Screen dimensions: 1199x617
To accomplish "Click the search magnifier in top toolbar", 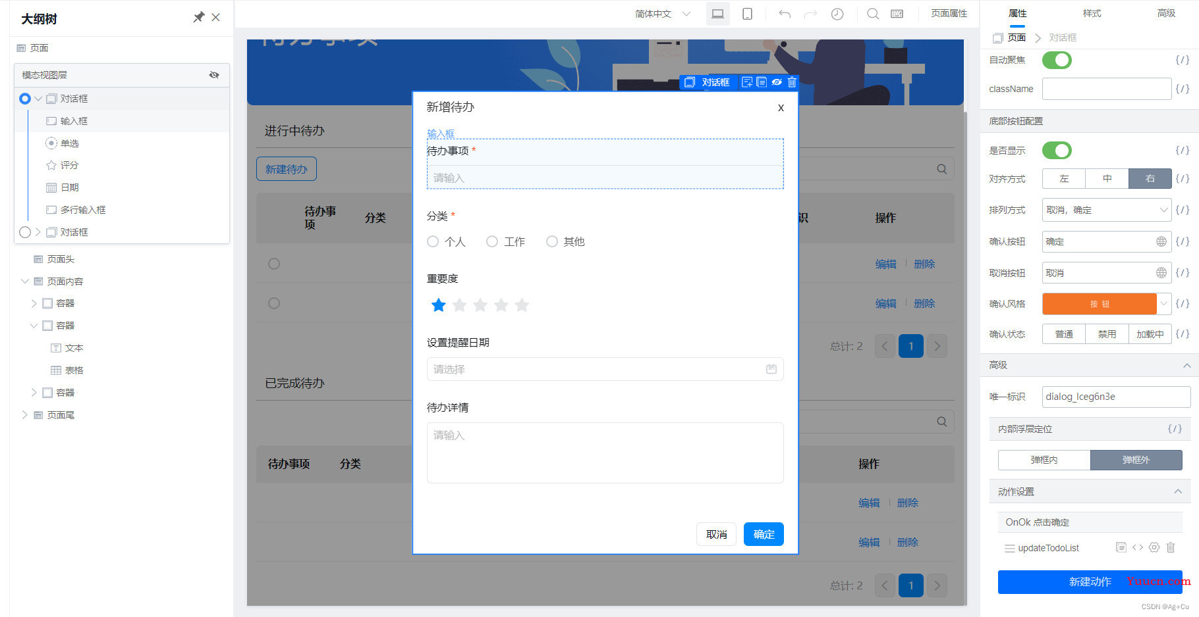I will [x=872, y=14].
